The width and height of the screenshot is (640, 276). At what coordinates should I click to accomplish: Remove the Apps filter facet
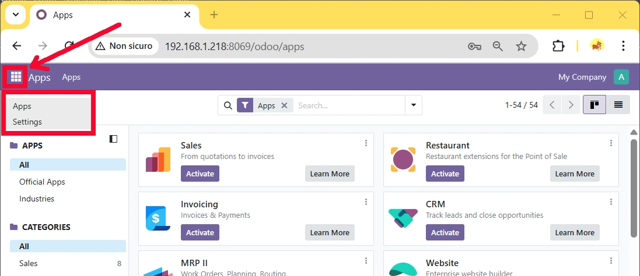[x=285, y=105]
